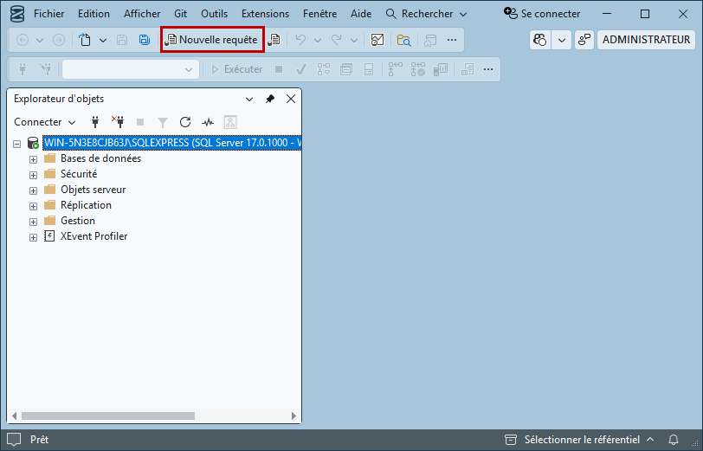Click the find in files folder icon
The height and width of the screenshot is (451, 703).
404,40
